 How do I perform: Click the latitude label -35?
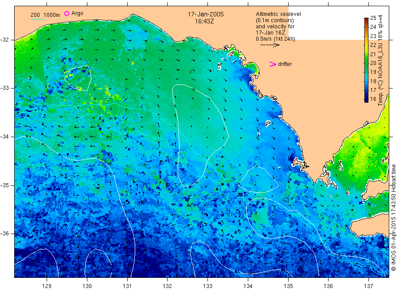click(x=4, y=185)
